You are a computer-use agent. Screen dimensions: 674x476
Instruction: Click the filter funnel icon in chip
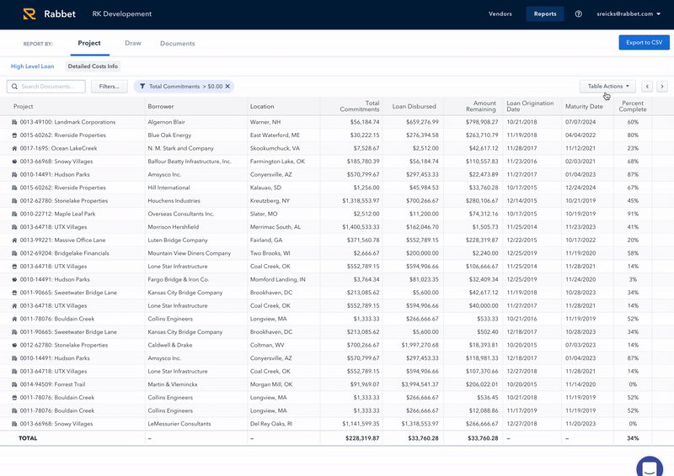pos(142,87)
